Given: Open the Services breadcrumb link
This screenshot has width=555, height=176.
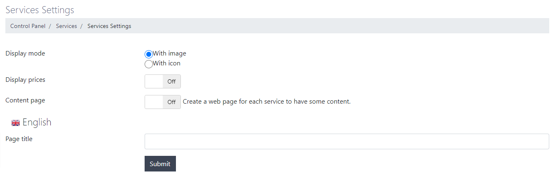Looking at the screenshot, I should pos(66,26).
